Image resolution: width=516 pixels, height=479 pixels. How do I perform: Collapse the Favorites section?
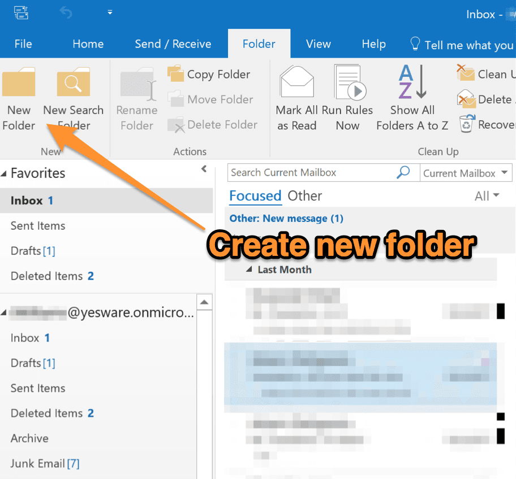pyautogui.click(x=6, y=173)
